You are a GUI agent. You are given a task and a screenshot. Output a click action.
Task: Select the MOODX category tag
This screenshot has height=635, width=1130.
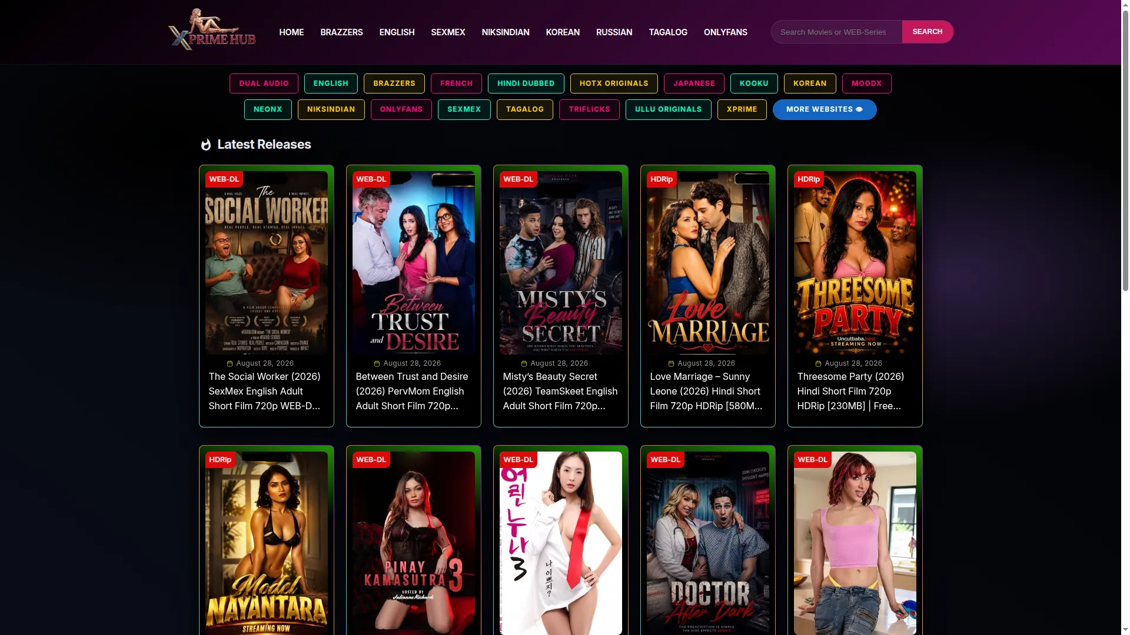click(866, 83)
